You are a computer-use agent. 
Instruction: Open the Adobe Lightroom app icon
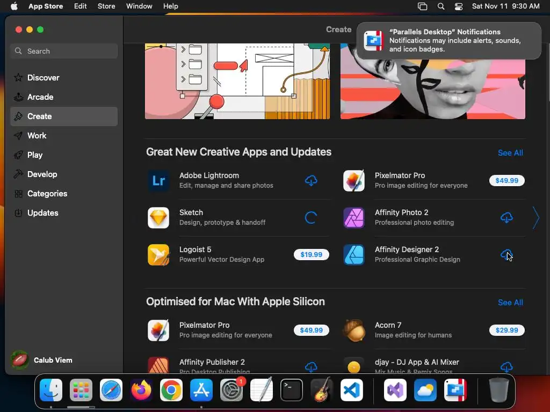[x=158, y=181]
